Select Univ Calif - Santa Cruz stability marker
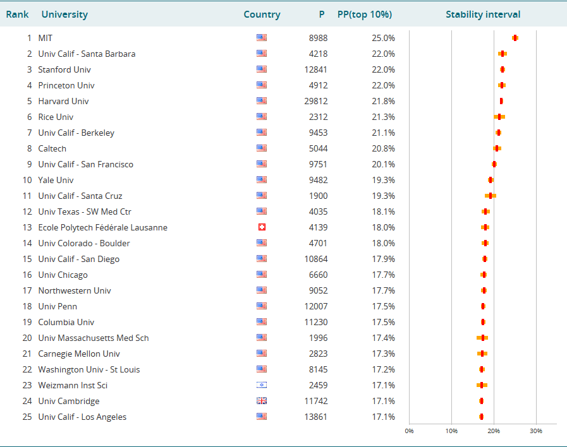Screen dimensions: 567x447 [491, 196]
